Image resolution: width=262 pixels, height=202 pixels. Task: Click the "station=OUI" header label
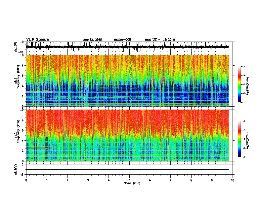122,40
